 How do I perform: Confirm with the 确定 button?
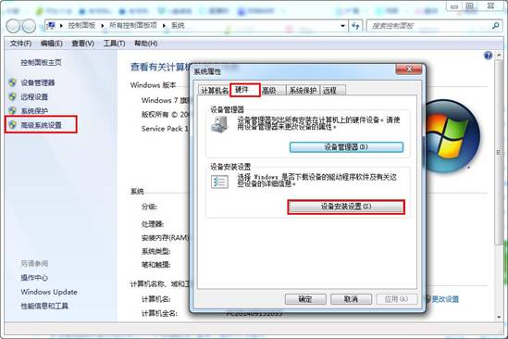(x=305, y=299)
